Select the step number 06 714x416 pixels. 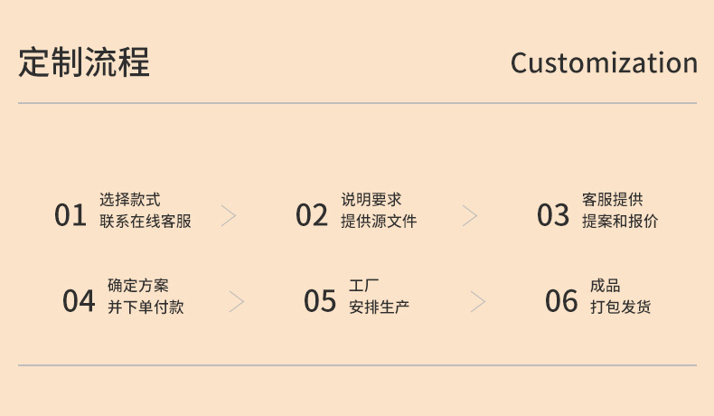click(x=561, y=301)
